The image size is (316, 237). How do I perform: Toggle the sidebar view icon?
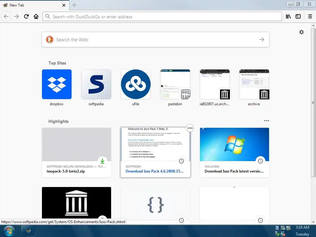(298, 17)
